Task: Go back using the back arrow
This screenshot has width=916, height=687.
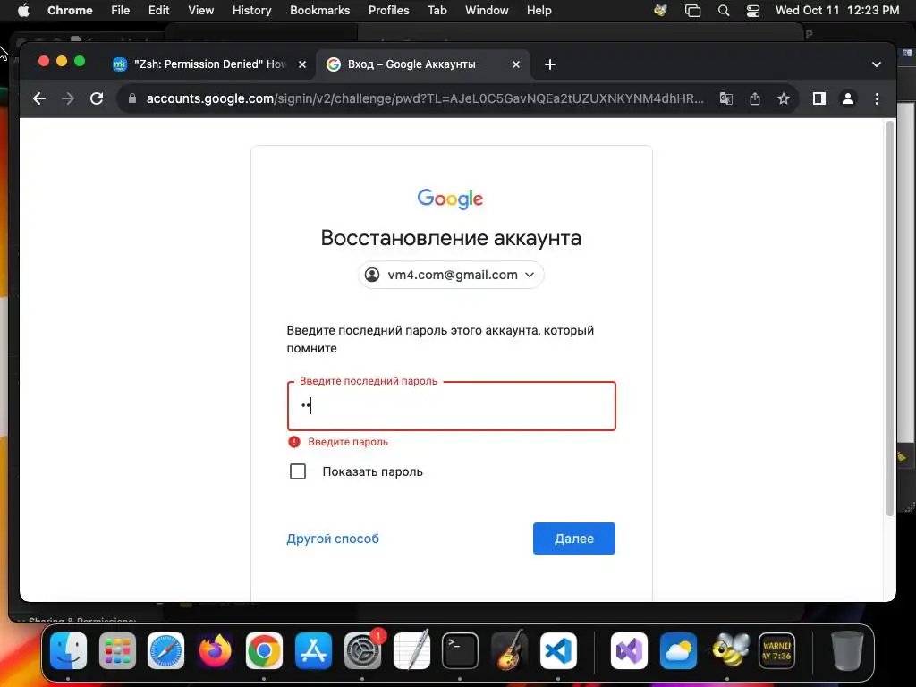Action: coord(39,98)
